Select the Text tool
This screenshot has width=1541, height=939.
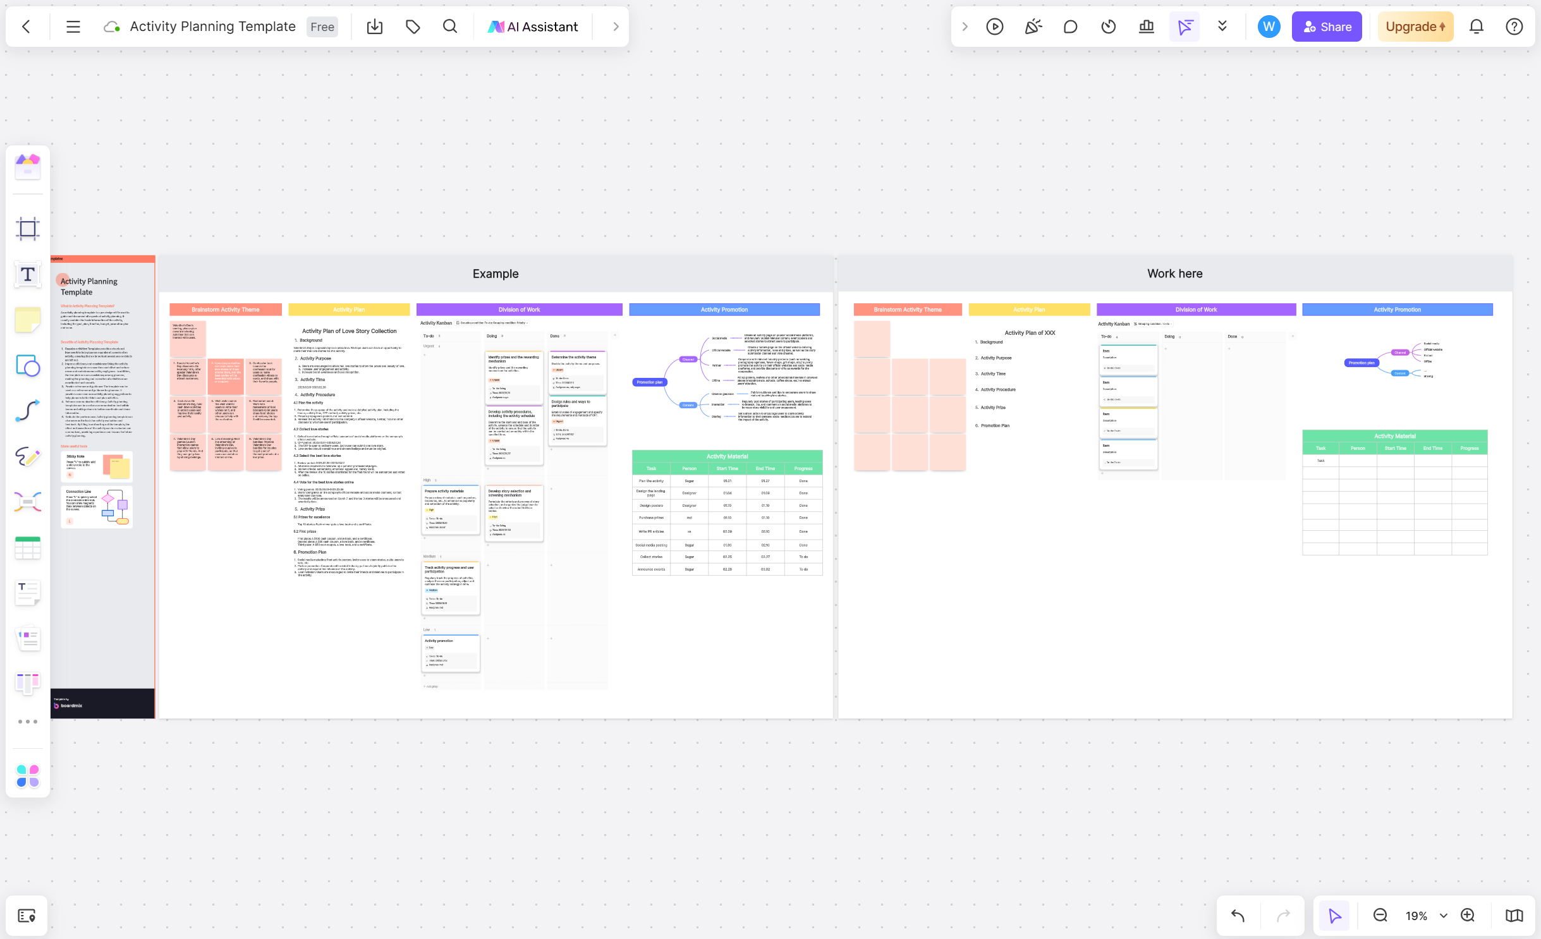tap(27, 274)
